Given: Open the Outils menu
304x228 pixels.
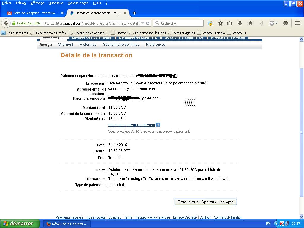Looking at the screenshot, I should click(x=97, y=3).
